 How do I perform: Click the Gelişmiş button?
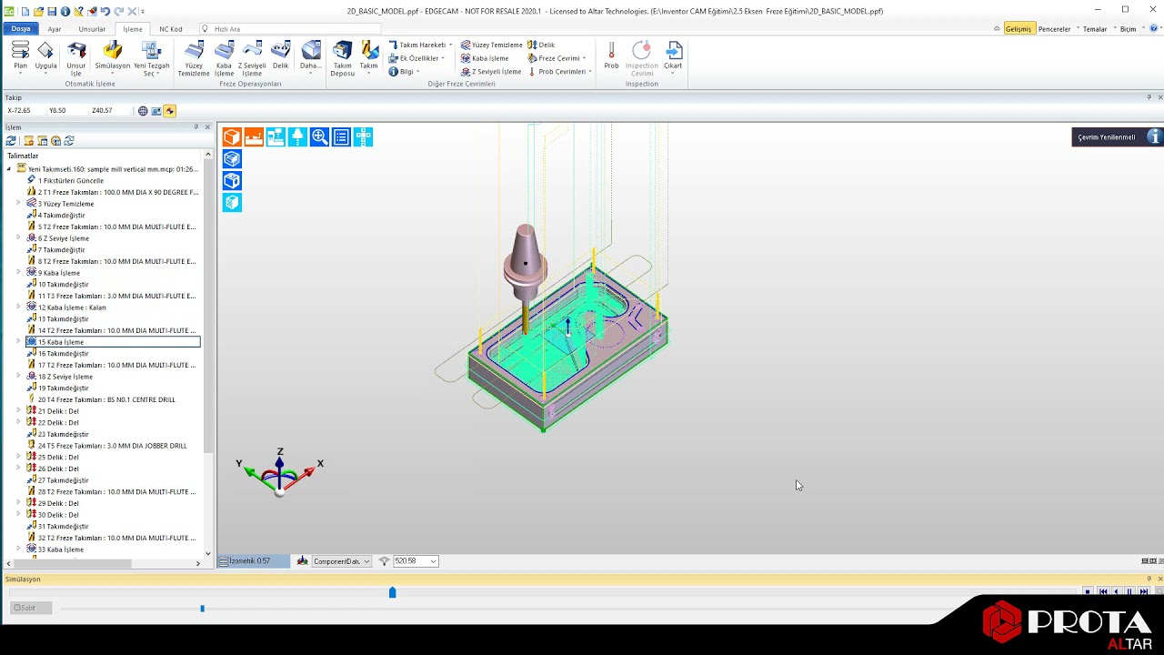[1018, 29]
